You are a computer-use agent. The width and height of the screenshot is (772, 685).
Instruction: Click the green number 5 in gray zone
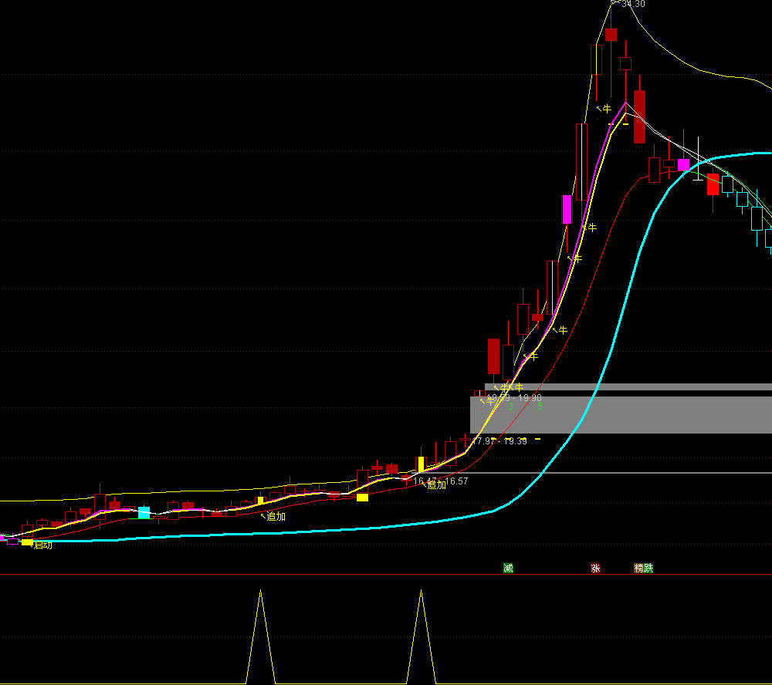click(x=540, y=407)
